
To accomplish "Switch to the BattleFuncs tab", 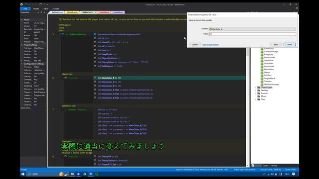I will [x=88, y=12].
